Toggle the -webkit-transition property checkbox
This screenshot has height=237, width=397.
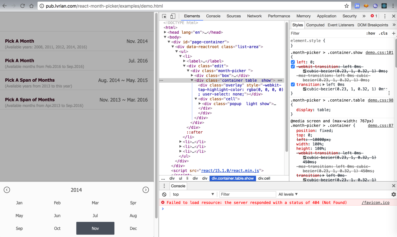[x=293, y=67]
